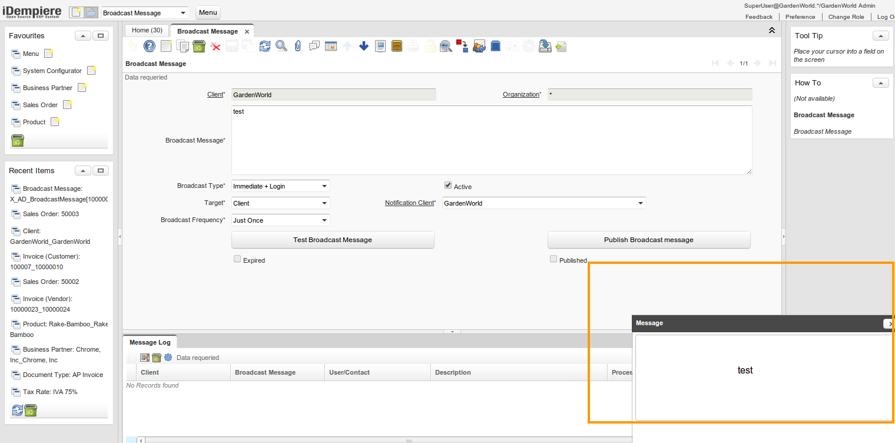Image resolution: width=895 pixels, height=443 pixels.
Task: Open Chat via the speech bubbles icon
Action: coord(314,46)
